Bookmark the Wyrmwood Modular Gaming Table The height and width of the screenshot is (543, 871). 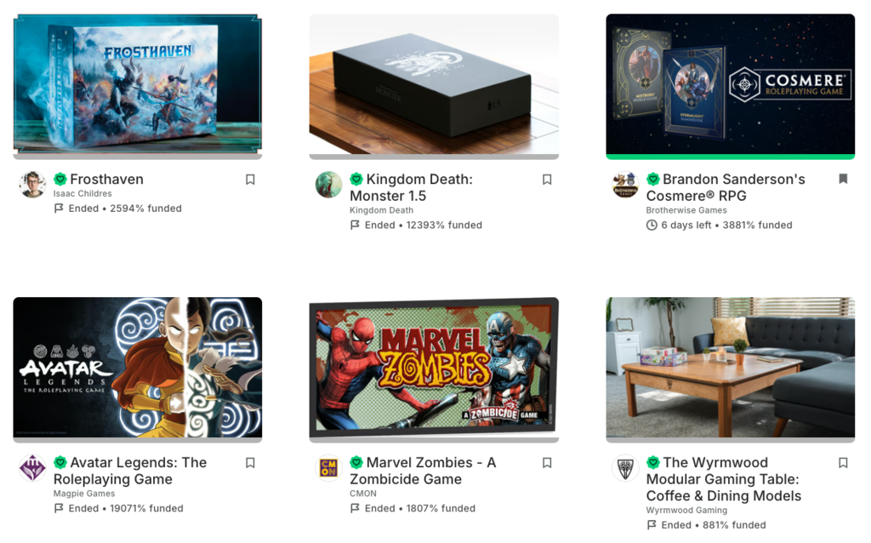point(843,463)
